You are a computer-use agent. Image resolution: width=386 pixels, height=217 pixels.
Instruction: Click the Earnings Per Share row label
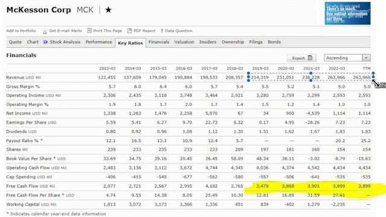[x=31, y=122]
